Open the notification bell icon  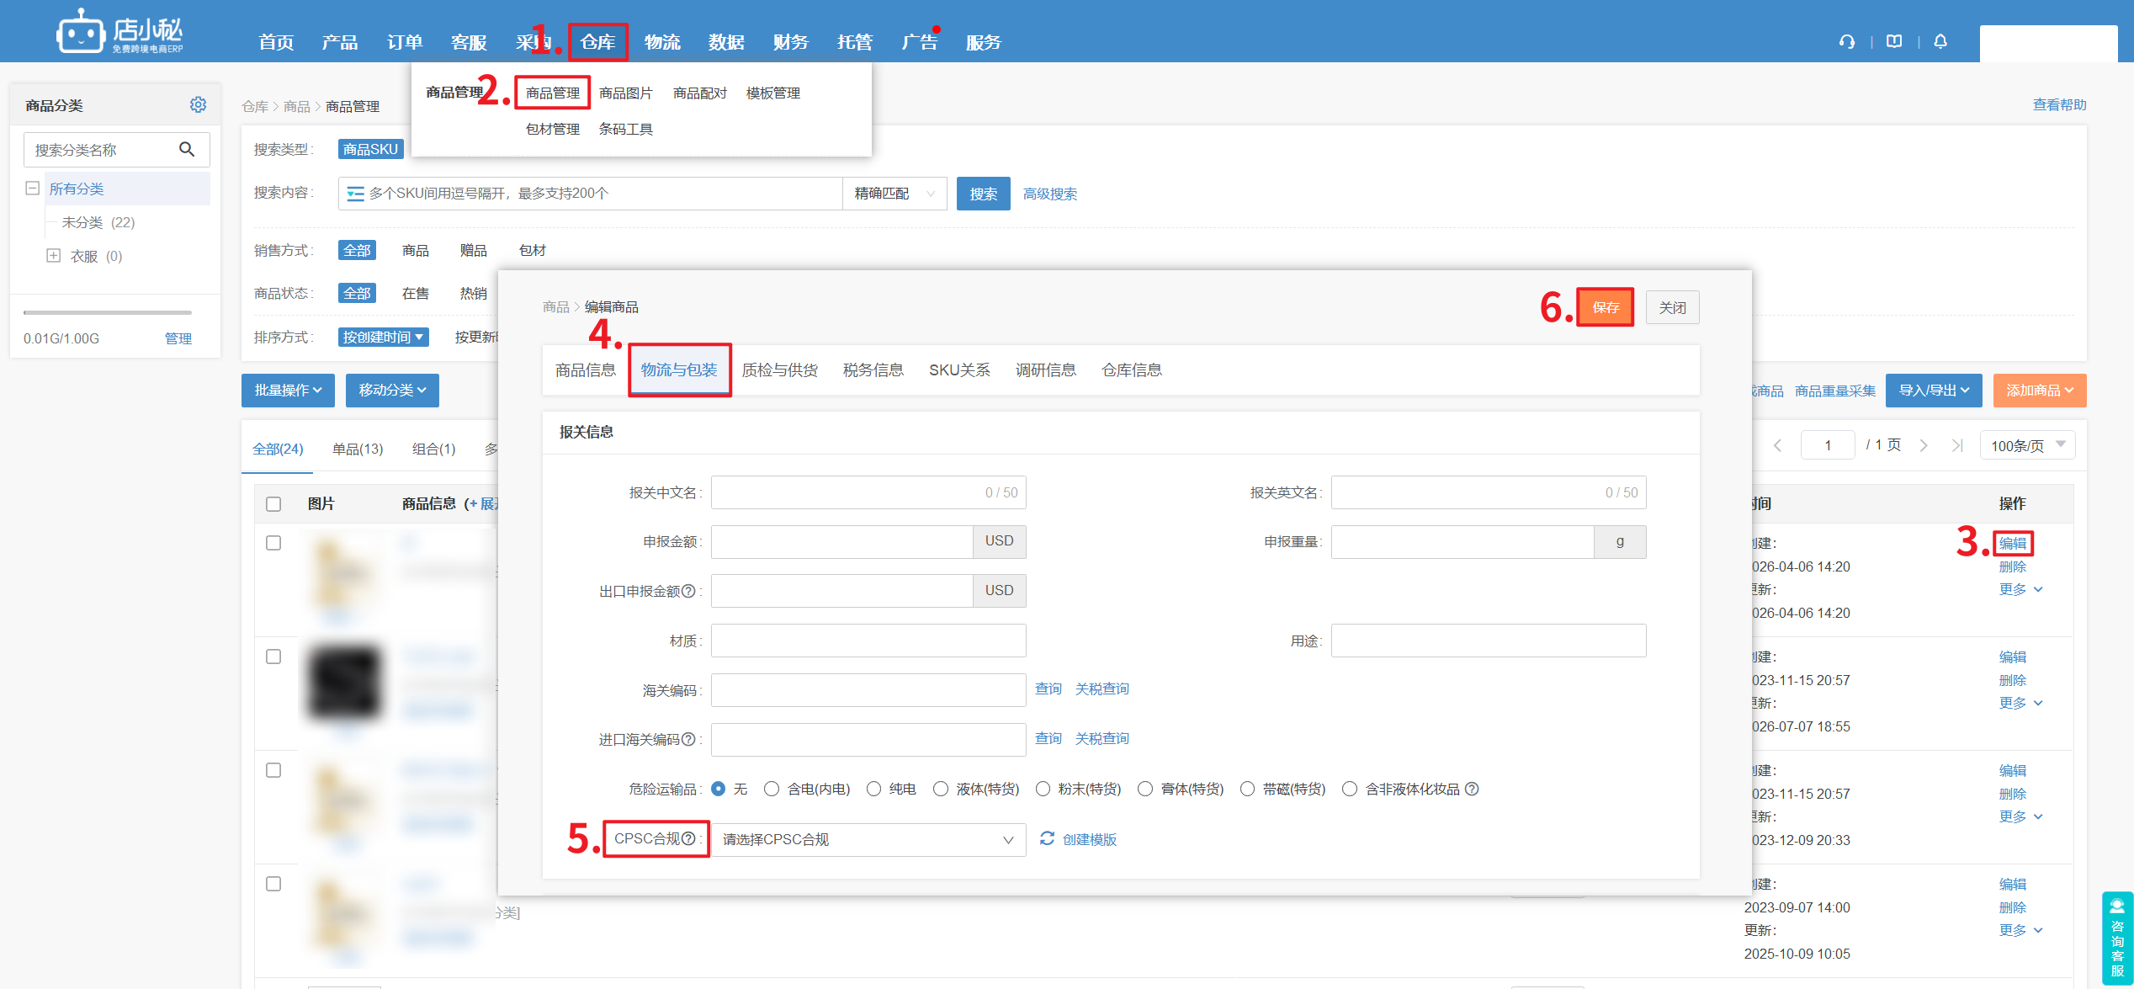(1940, 41)
